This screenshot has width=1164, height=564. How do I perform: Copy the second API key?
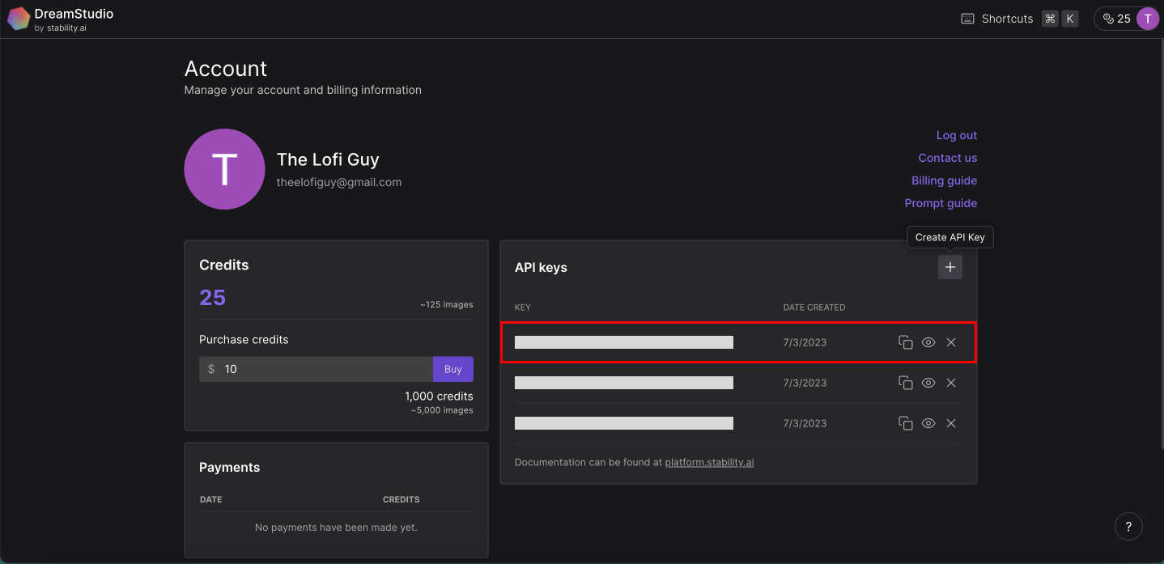(906, 383)
